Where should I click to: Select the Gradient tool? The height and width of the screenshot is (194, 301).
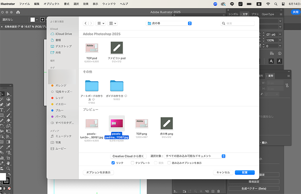(x=8, y=142)
